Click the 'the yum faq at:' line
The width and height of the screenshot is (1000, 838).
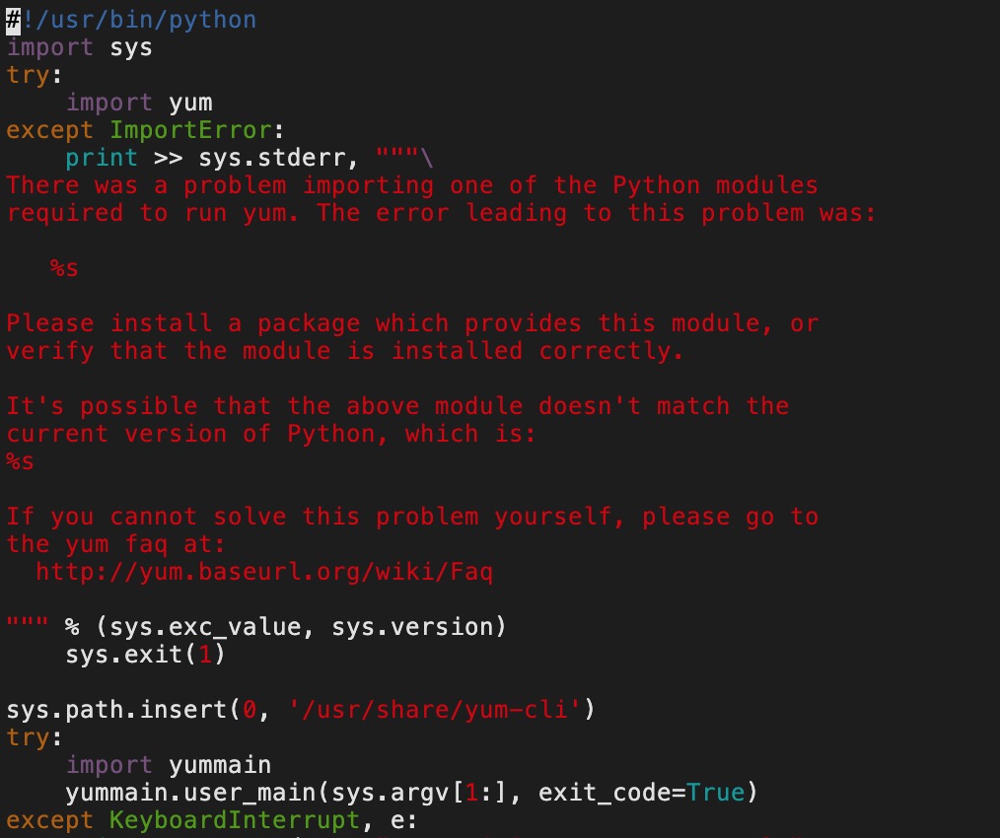115,544
